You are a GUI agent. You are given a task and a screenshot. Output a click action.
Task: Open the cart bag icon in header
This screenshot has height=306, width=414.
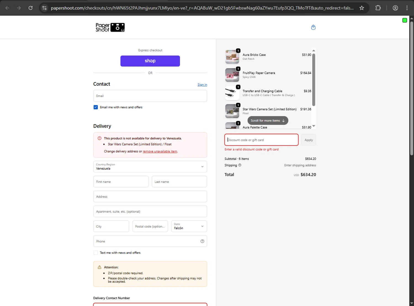313,27
